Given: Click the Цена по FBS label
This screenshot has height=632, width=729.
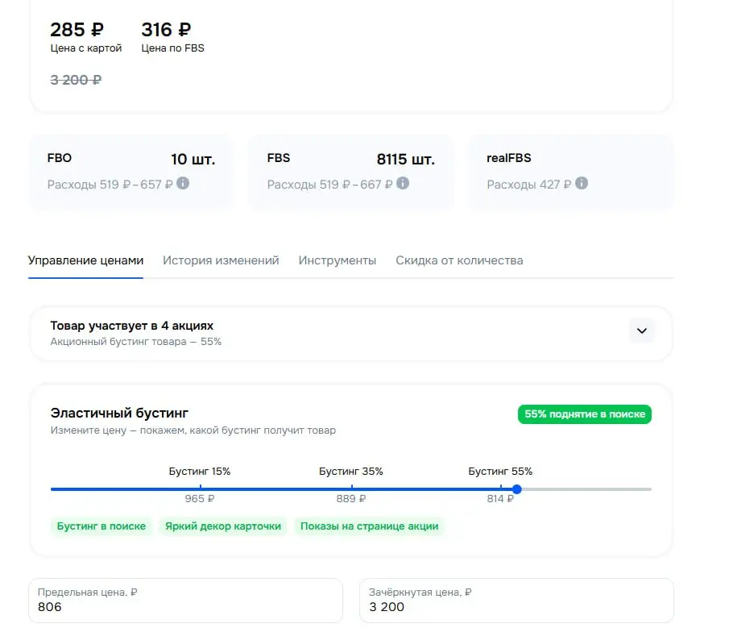Looking at the screenshot, I should (x=172, y=48).
